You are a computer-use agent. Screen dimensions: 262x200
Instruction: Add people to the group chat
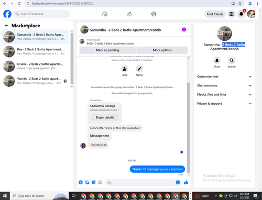coord(125,69)
